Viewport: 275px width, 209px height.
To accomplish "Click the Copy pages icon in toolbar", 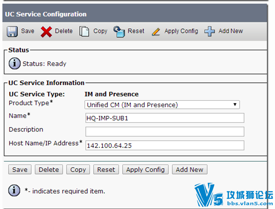I will tap(84, 31).
